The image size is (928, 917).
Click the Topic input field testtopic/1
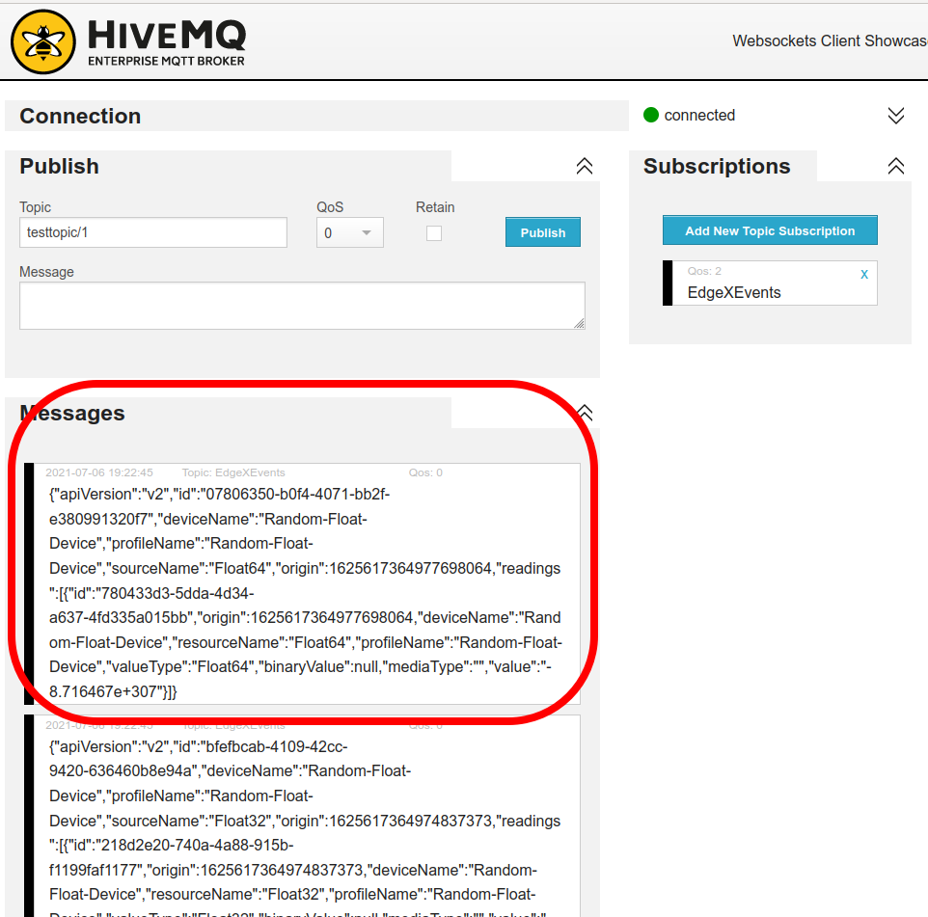tap(153, 232)
